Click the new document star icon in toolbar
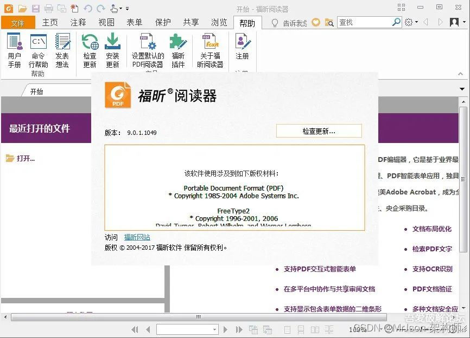The width and height of the screenshot is (470, 338). click(75, 9)
